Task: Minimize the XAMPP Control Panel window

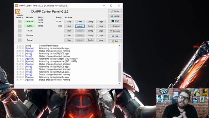Action: (x=104, y=6)
